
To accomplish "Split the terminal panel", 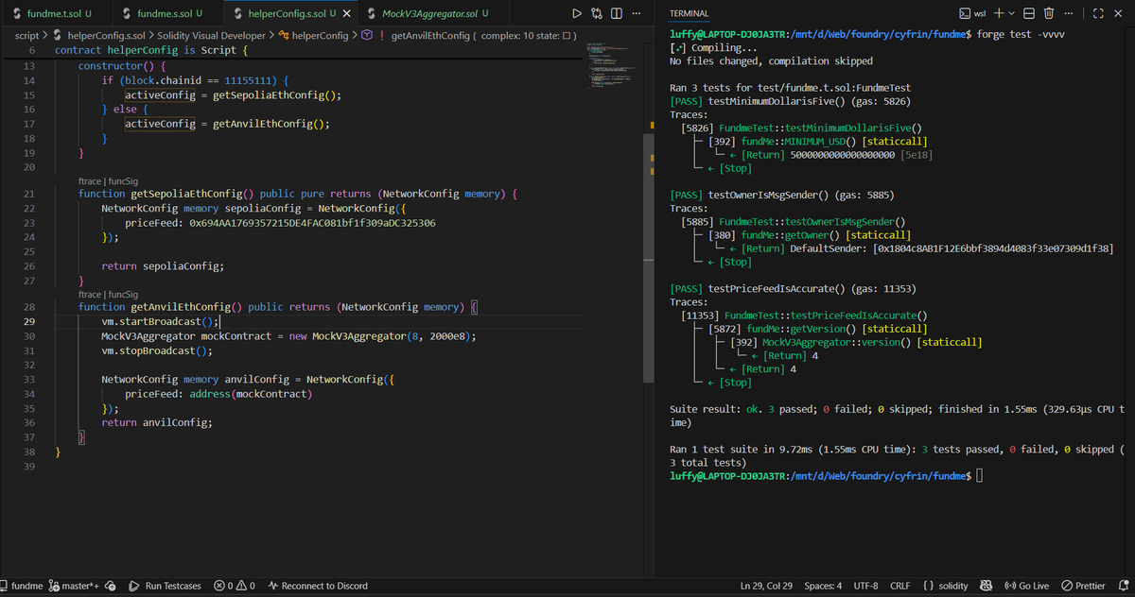I will (1030, 13).
